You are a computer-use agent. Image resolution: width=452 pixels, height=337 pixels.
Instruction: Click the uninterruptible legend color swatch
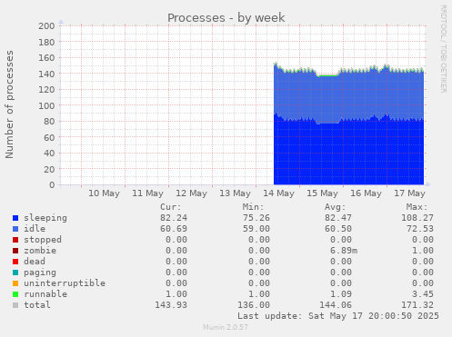click(x=15, y=283)
